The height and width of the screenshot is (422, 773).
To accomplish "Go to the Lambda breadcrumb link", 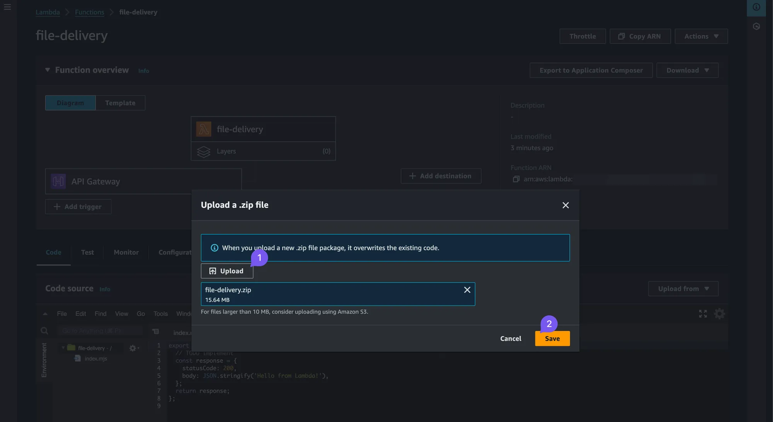I will point(48,12).
